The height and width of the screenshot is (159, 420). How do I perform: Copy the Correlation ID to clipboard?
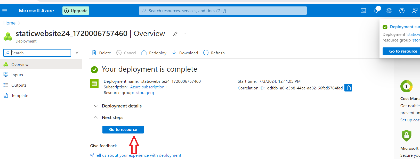point(348,88)
